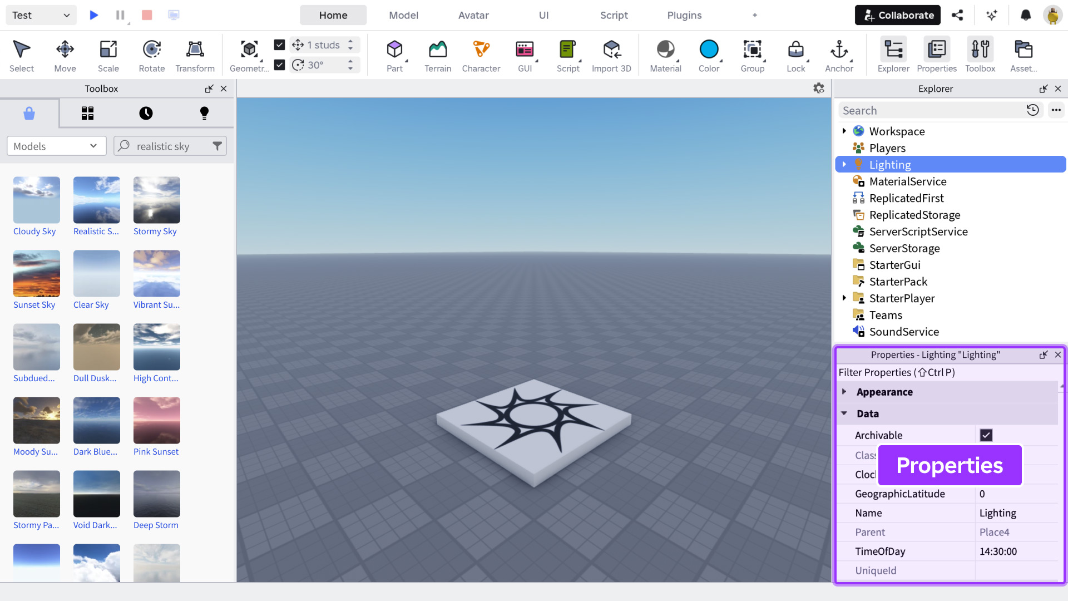This screenshot has height=601, width=1068.
Task: Click the blue Color swatch tool
Action: 709,50
